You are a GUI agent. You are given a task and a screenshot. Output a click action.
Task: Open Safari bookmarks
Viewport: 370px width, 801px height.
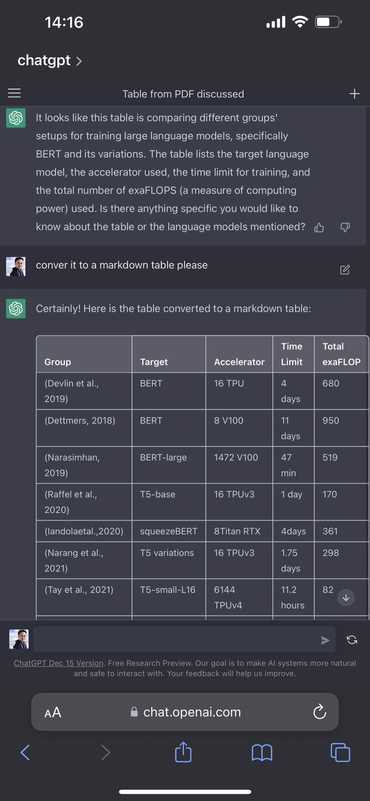pyautogui.click(x=262, y=753)
